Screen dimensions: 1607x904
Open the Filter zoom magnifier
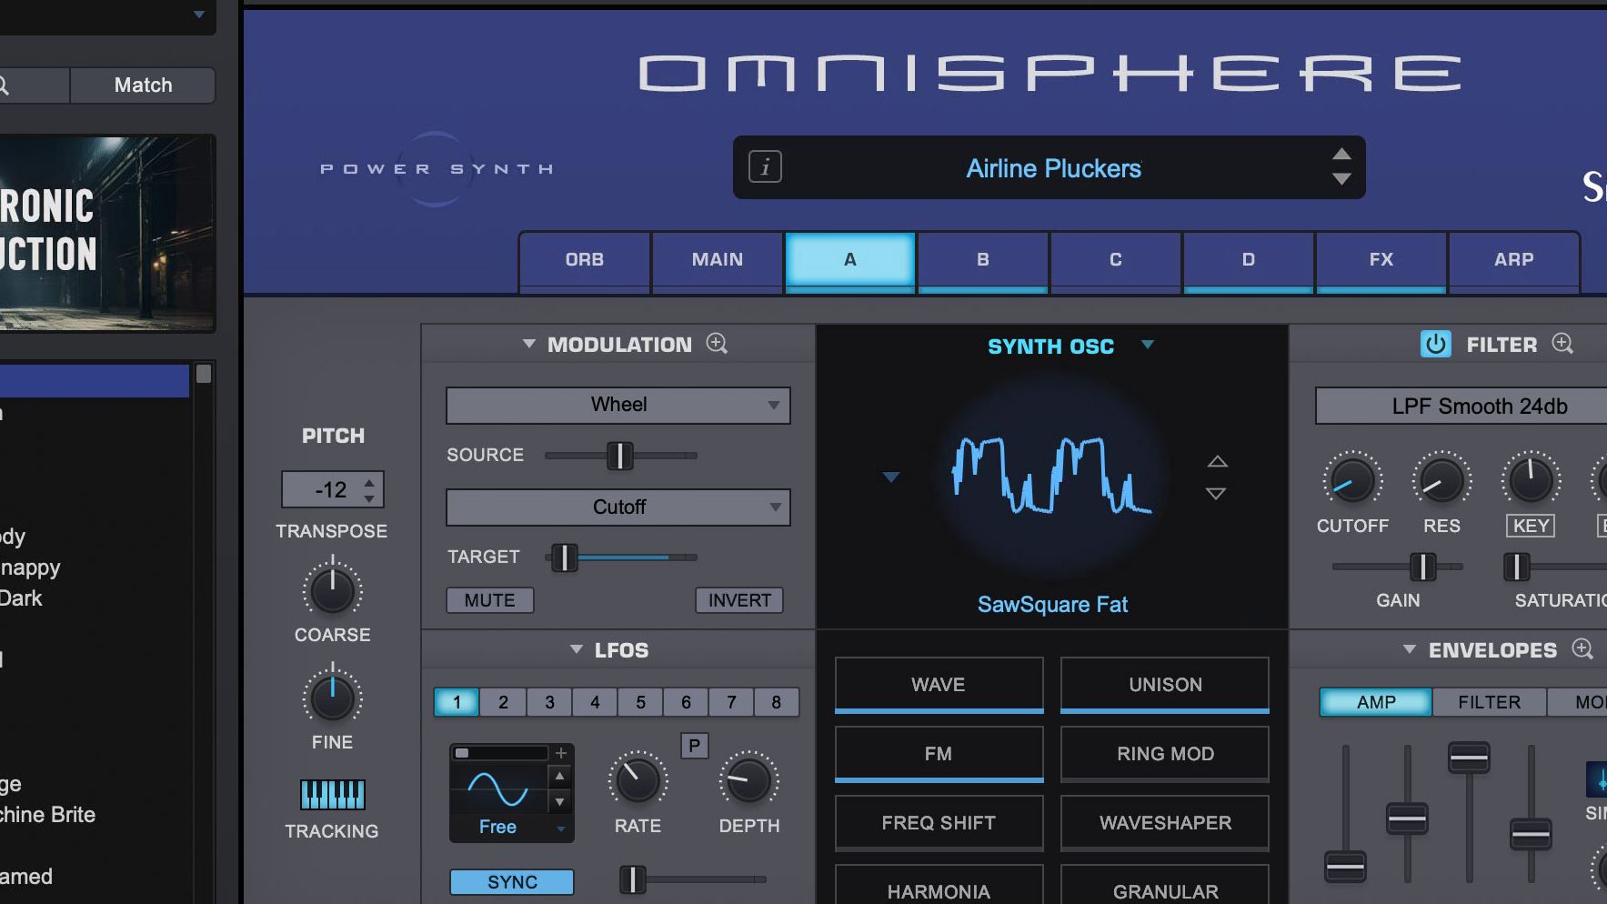[x=1562, y=344]
